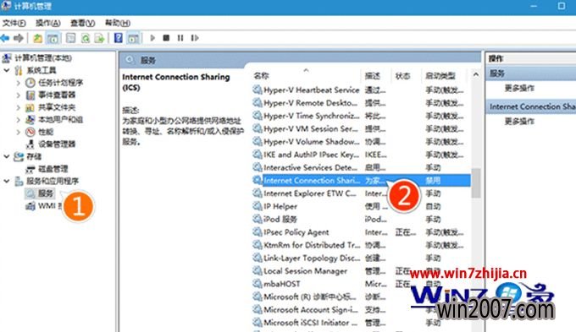
Task: Stop the service with the square button
Action: [166, 38]
